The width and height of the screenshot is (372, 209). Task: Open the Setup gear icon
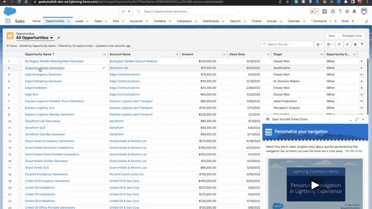[x=347, y=12]
